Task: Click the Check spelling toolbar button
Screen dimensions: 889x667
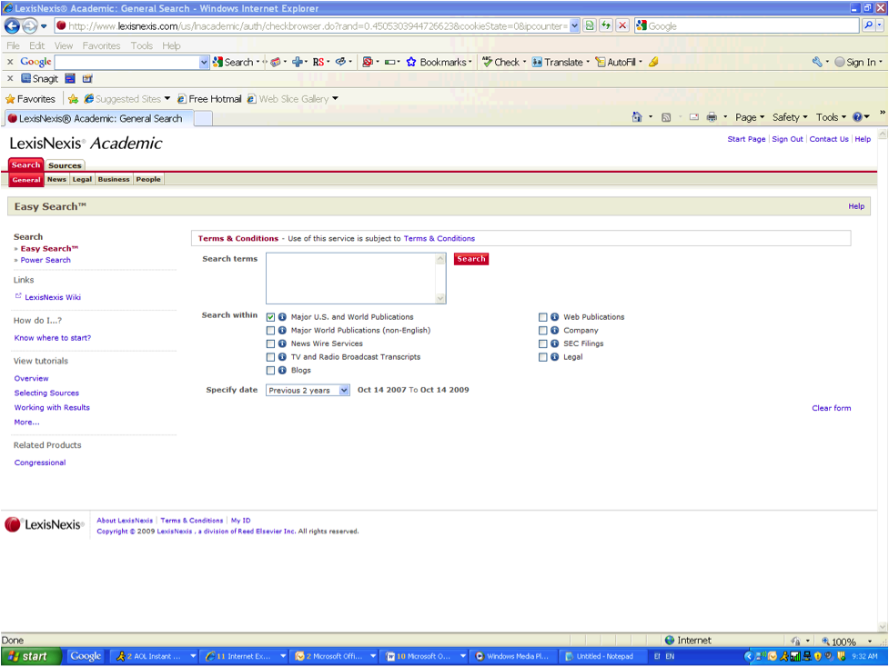Action: (500, 63)
